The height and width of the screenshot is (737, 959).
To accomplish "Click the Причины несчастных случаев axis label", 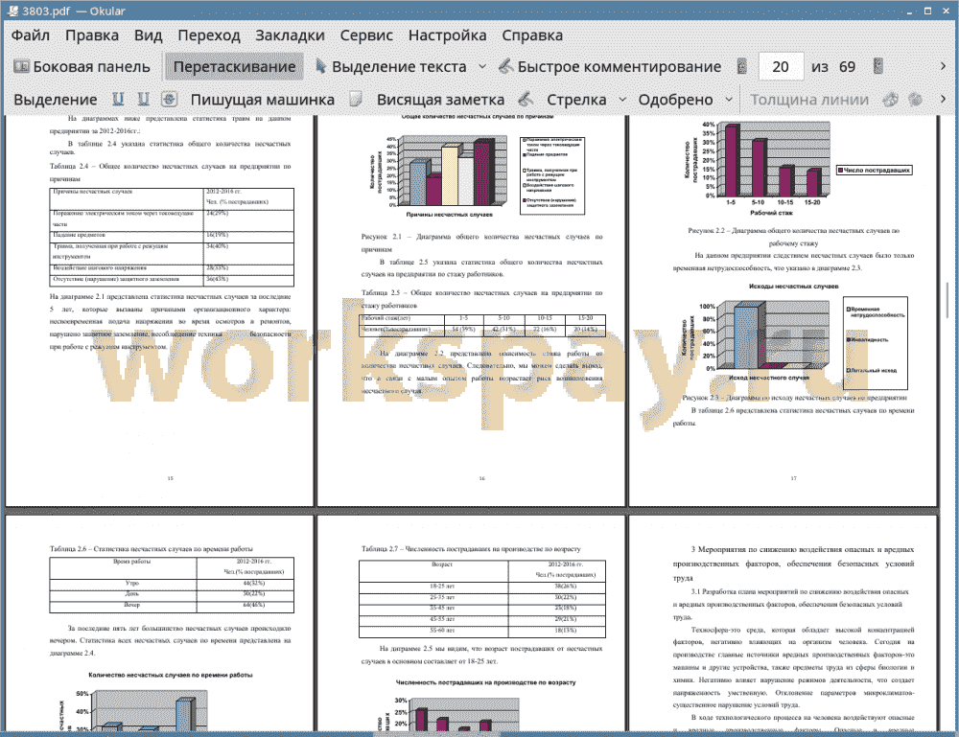I will point(449,215).
